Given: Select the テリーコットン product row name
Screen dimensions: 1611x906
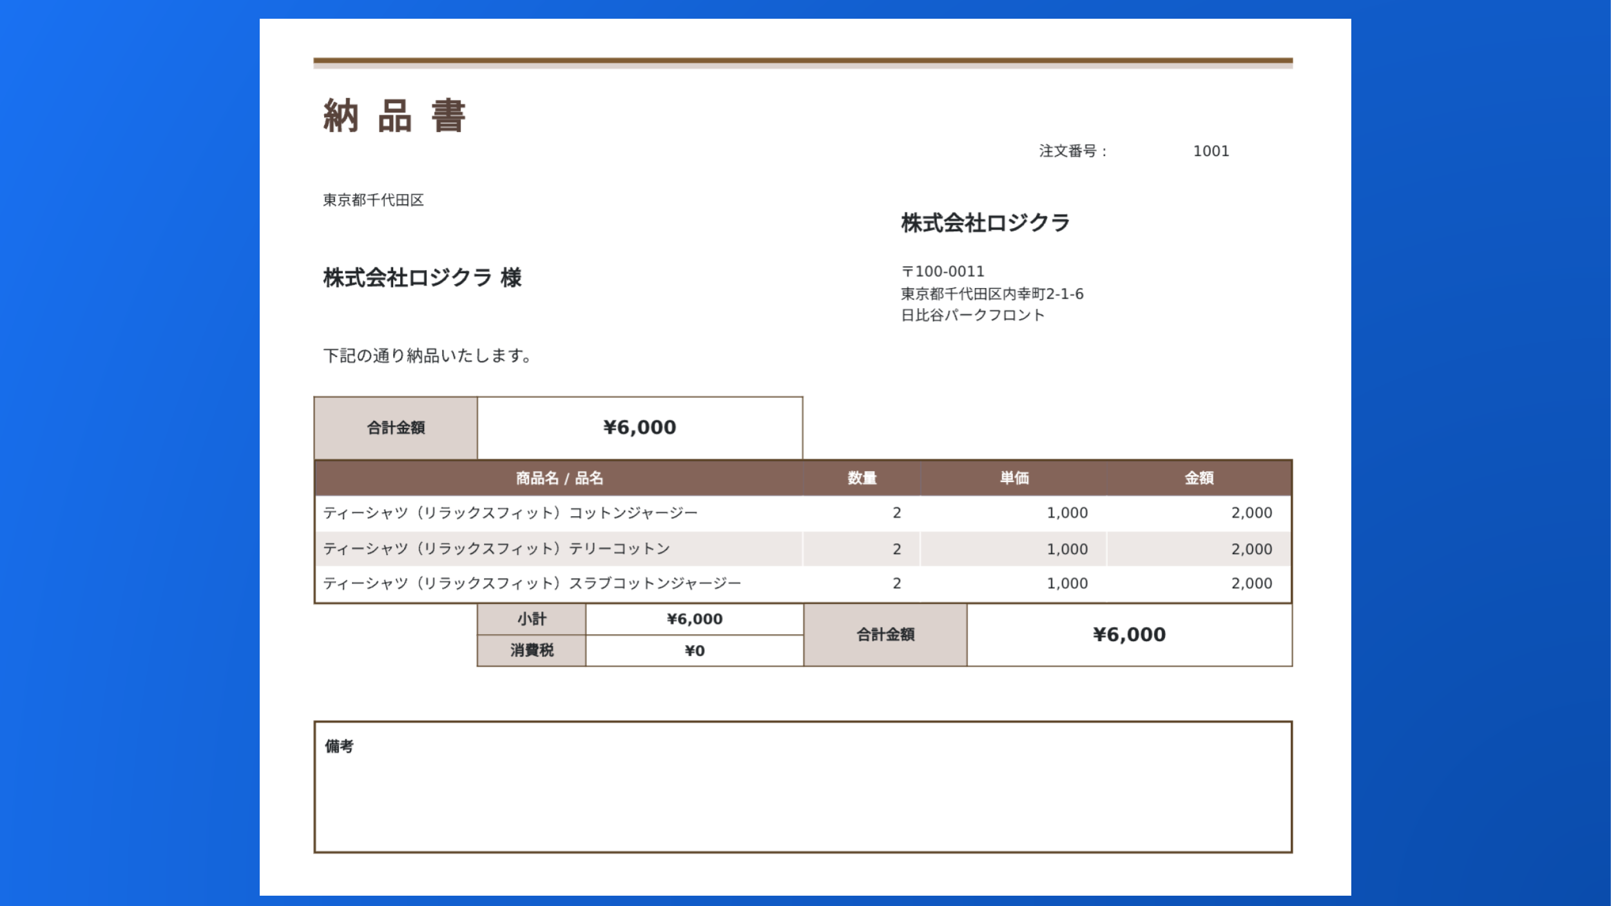Looking at the screenshot, I should [x=496, y=549].
